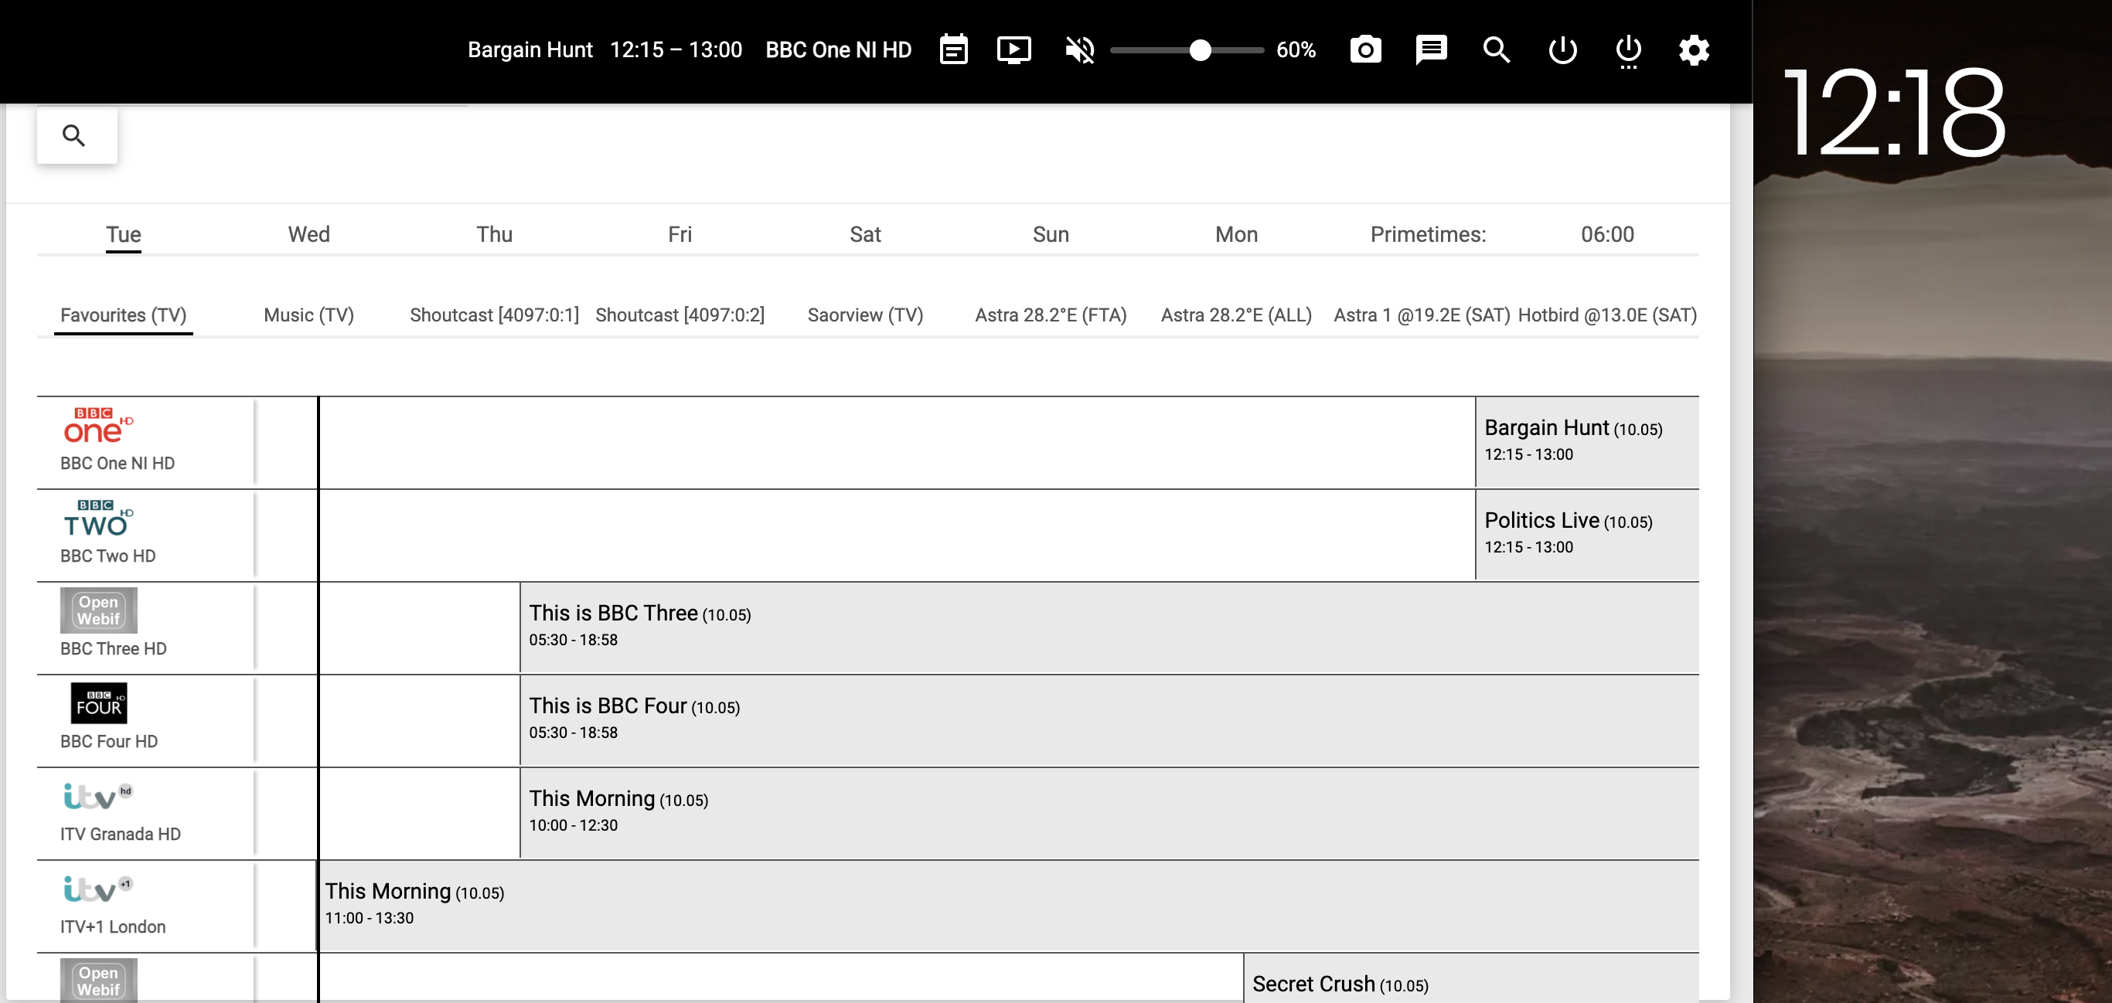Adjust the volume slider handle

click(x=1200, y=50)
